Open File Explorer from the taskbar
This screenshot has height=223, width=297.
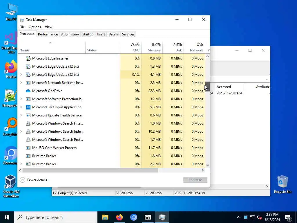(105, 217)
